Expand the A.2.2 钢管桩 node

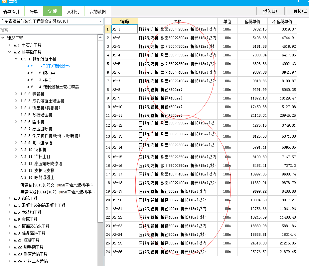click(x=16, y=94)
